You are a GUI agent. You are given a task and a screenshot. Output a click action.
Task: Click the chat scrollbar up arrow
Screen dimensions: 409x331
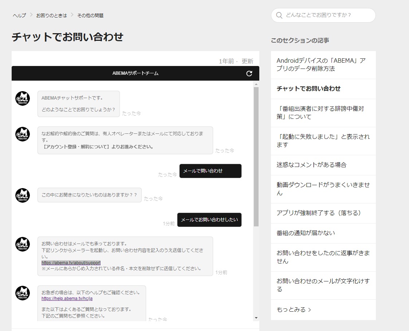click(256, 84)
